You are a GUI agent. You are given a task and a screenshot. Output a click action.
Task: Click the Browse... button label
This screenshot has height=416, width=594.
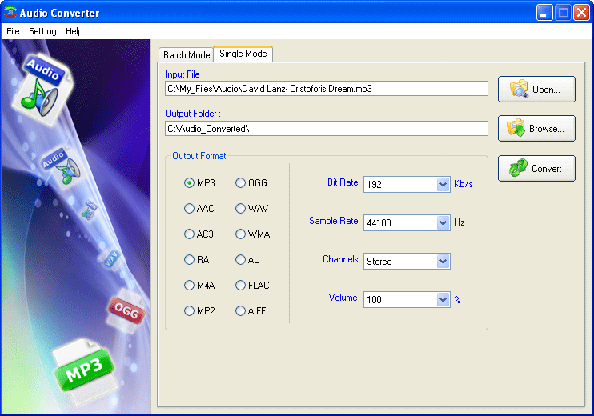(x=547, y=129)
